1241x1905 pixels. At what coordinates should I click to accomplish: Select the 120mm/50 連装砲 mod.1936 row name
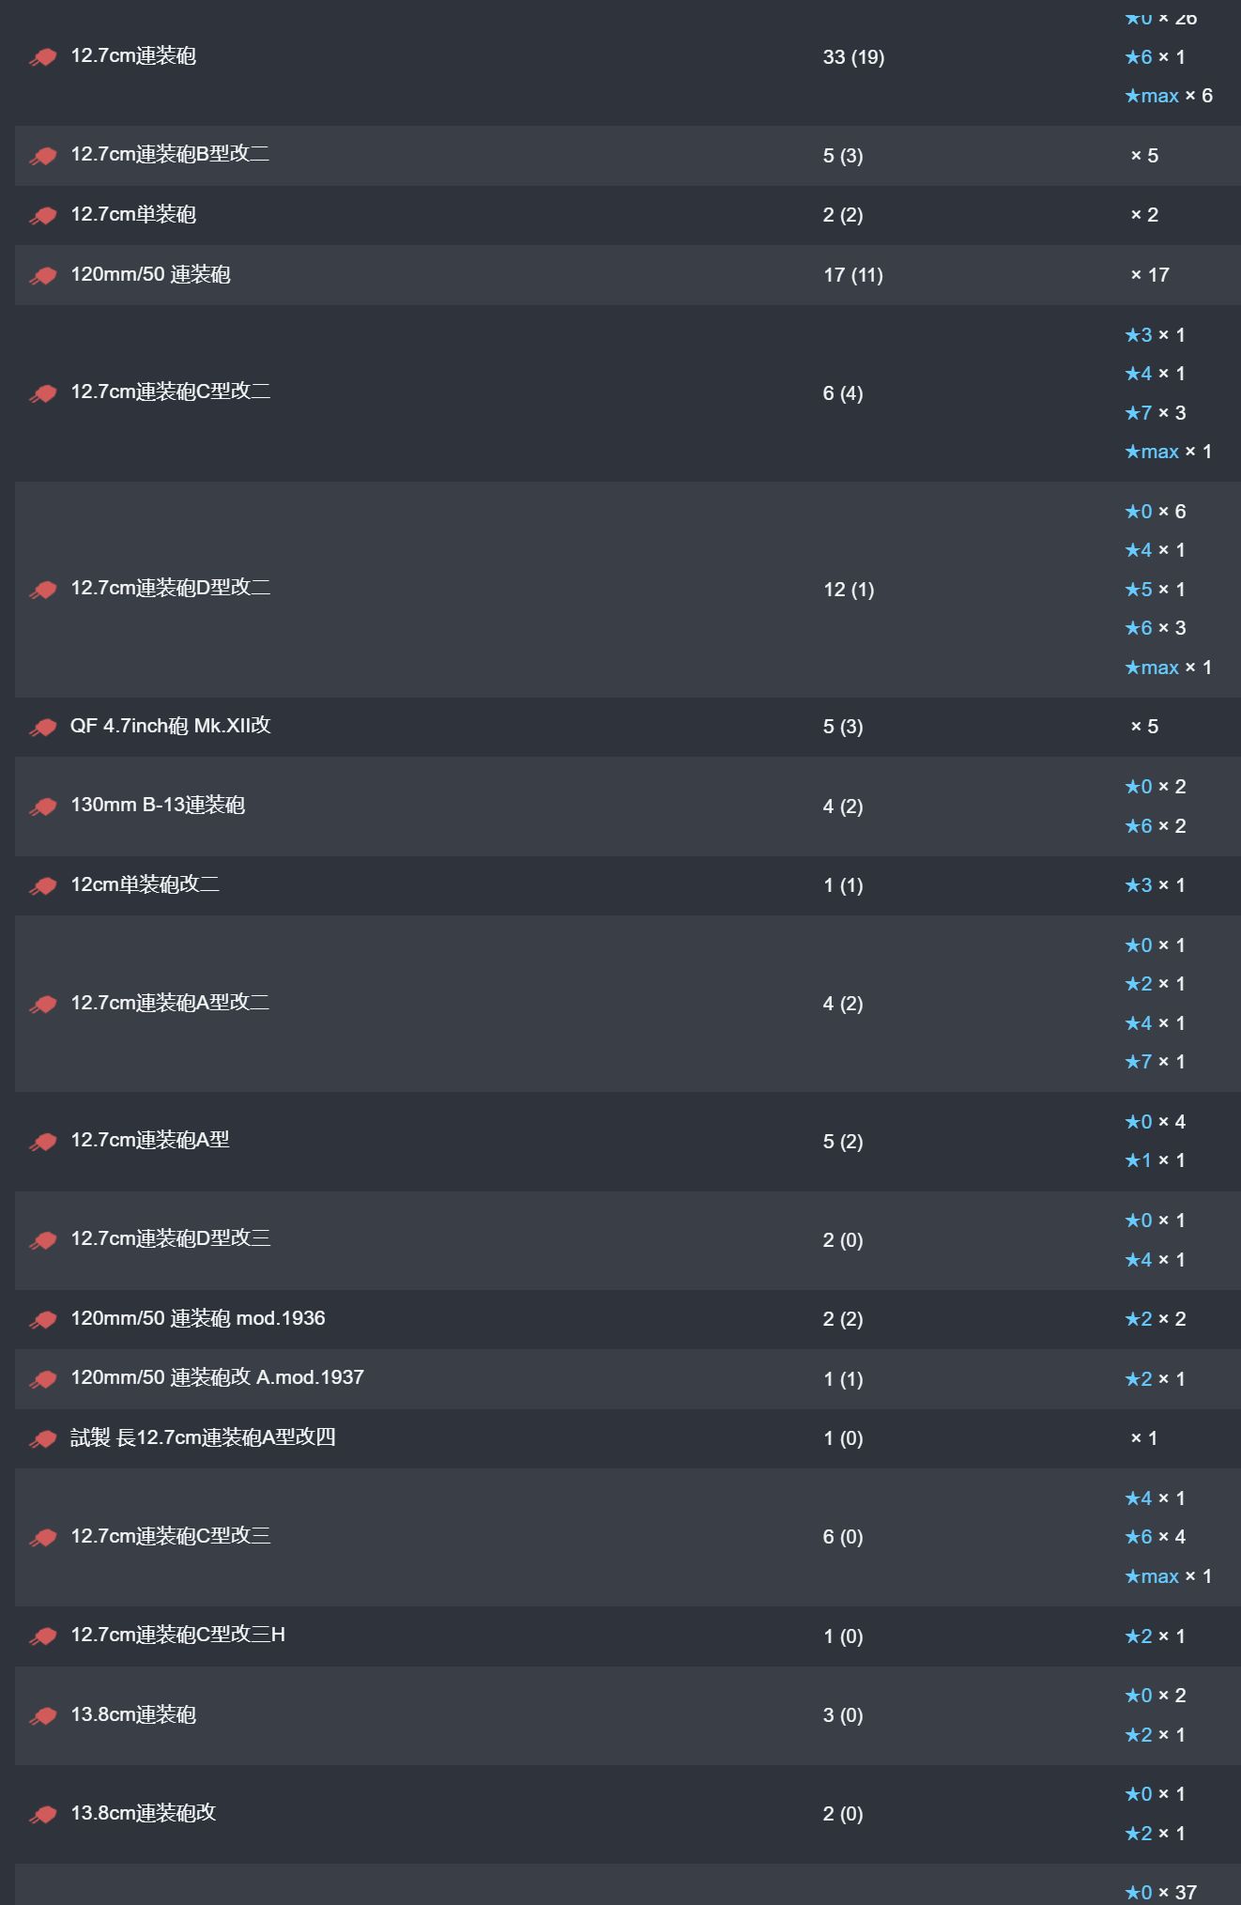[x=198, y=1318]
